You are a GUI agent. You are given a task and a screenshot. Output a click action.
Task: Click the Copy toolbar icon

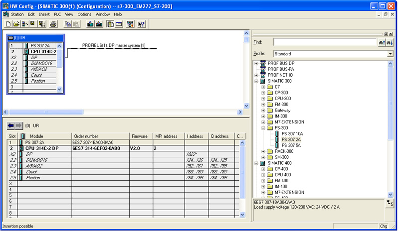[x=68, y=24]
